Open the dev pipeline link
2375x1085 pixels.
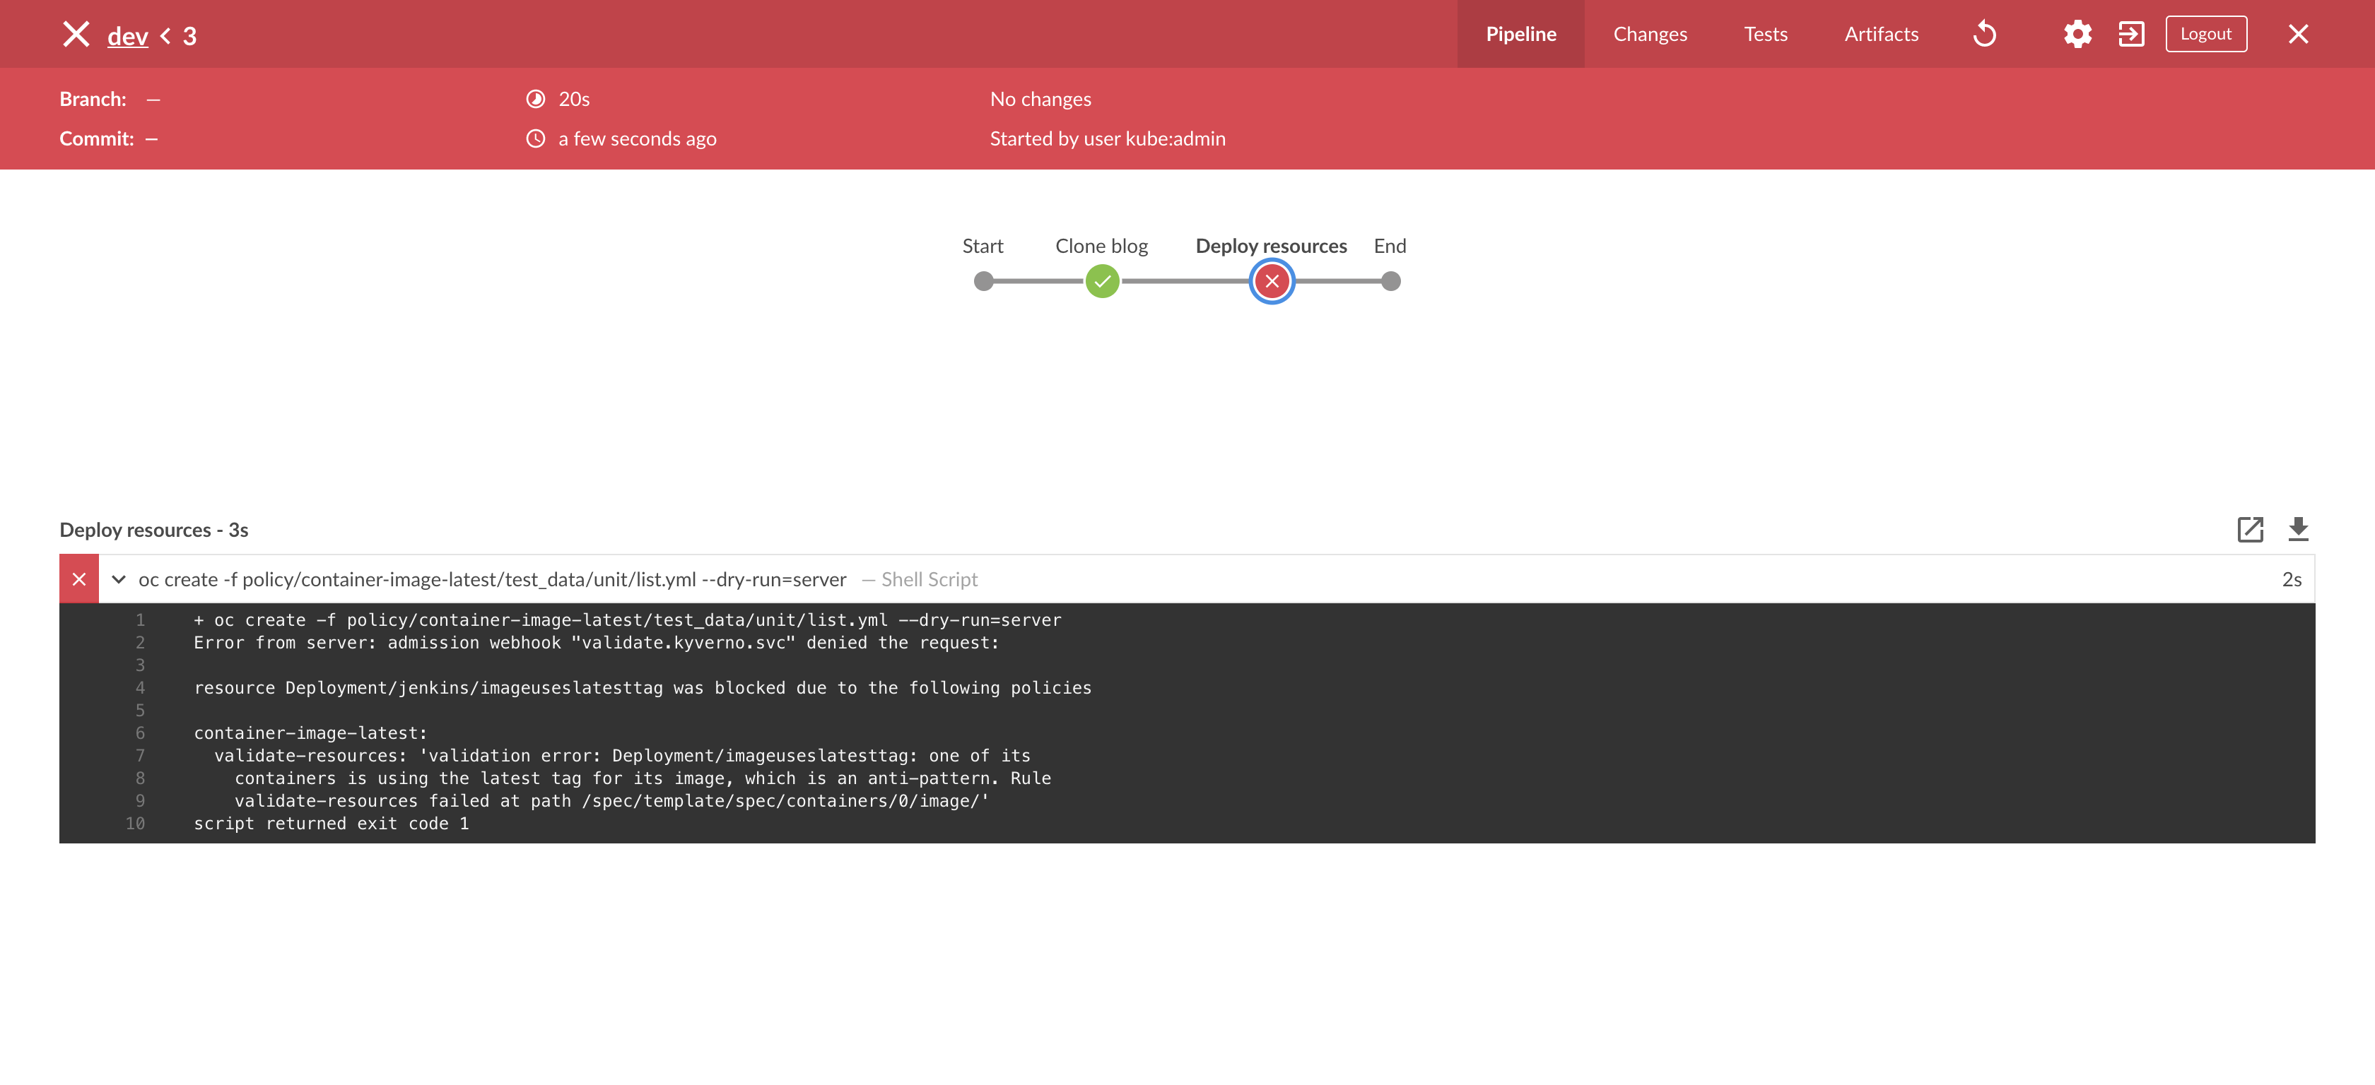(127, 36)
